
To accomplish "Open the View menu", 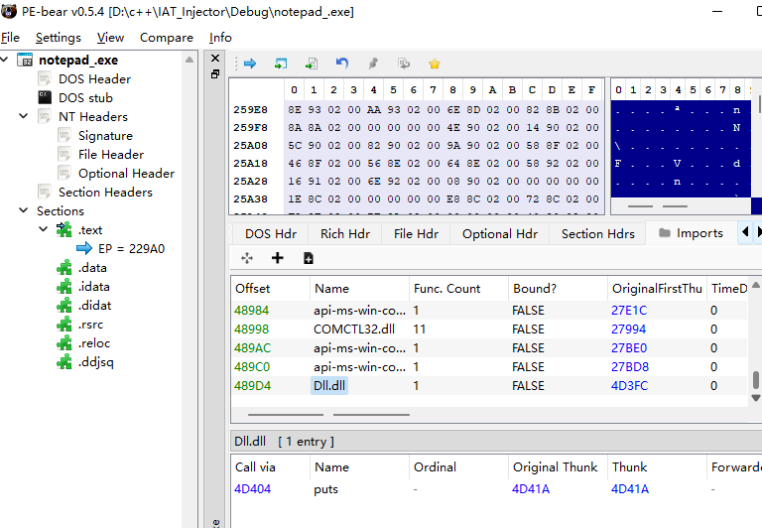I will pos(110,38).
